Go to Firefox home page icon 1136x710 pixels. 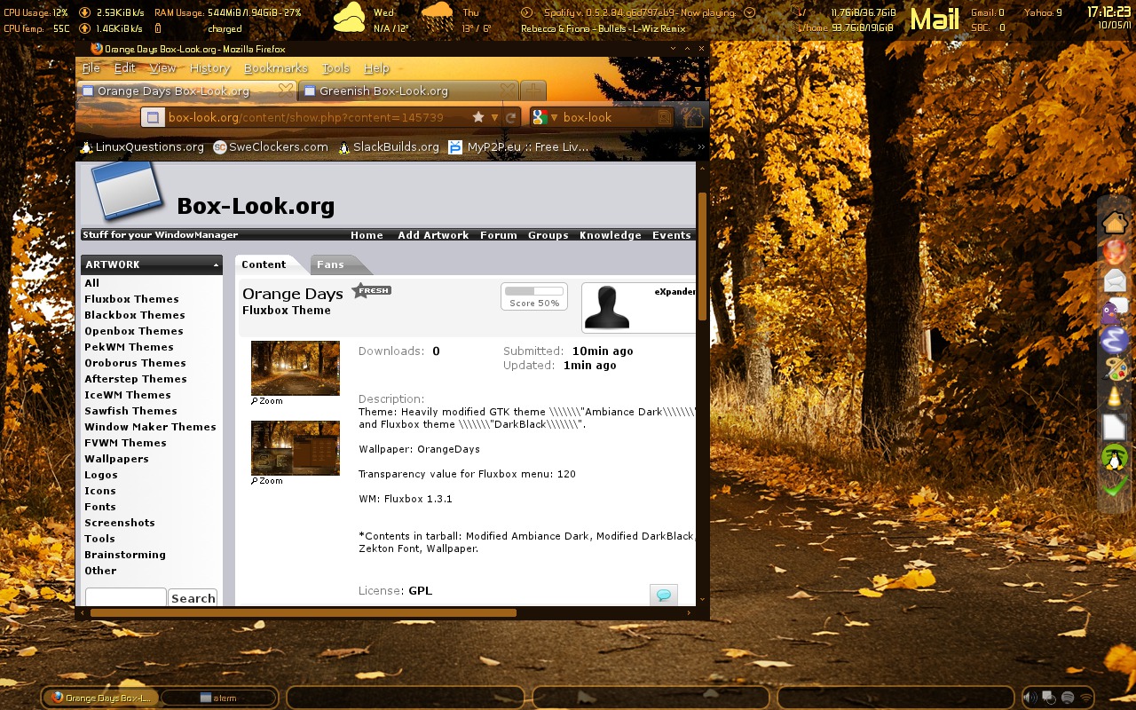694,116
